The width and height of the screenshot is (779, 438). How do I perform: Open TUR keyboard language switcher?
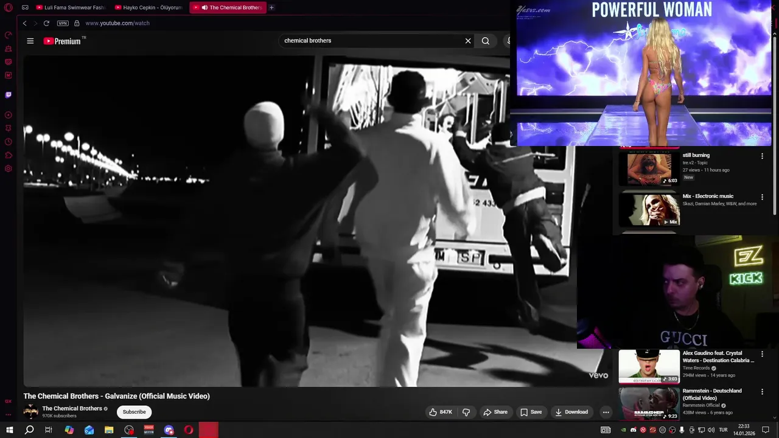723,430
